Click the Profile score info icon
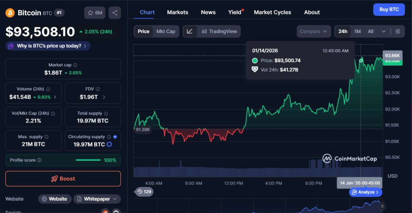 [x=39, y=160]
